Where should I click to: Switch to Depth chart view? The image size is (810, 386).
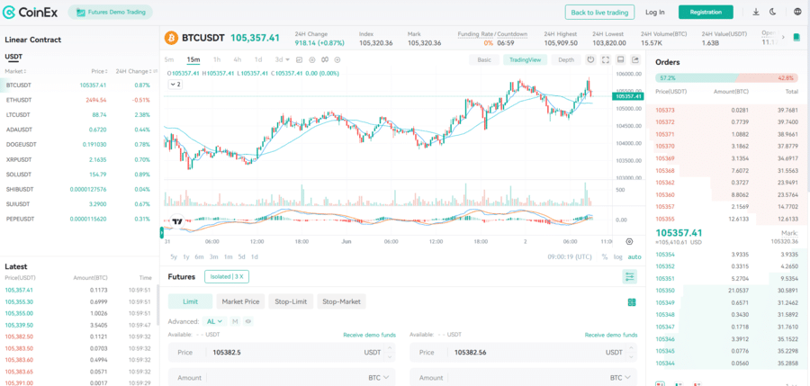[x=566, y=60]
